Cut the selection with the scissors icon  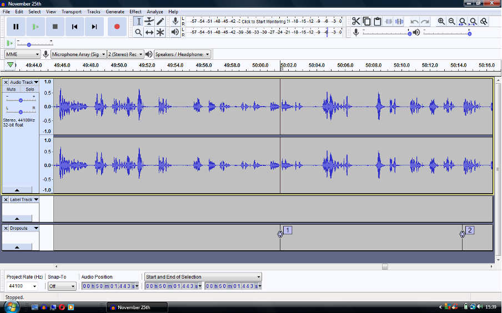coord(356,22)
